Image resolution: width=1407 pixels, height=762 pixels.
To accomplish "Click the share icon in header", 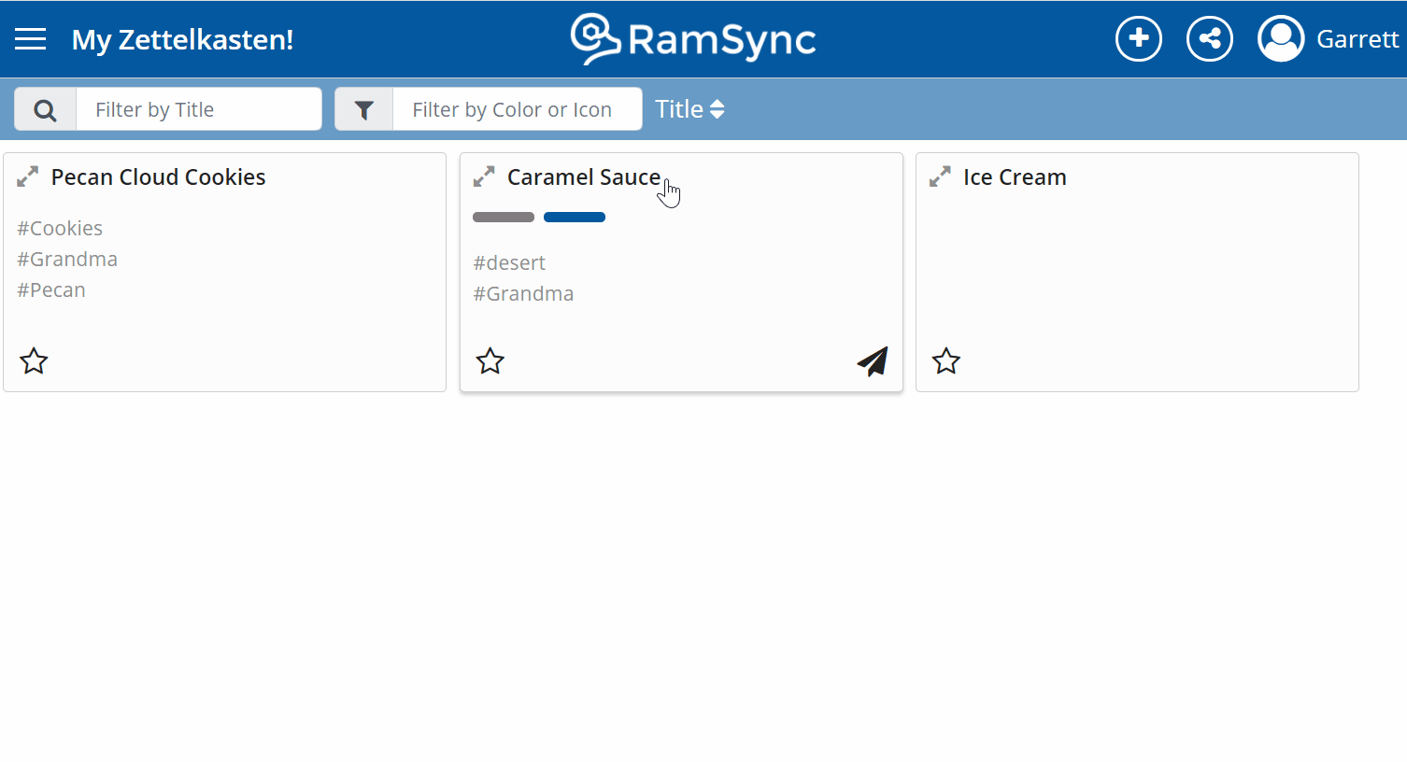I will [x=1210, y=38].
